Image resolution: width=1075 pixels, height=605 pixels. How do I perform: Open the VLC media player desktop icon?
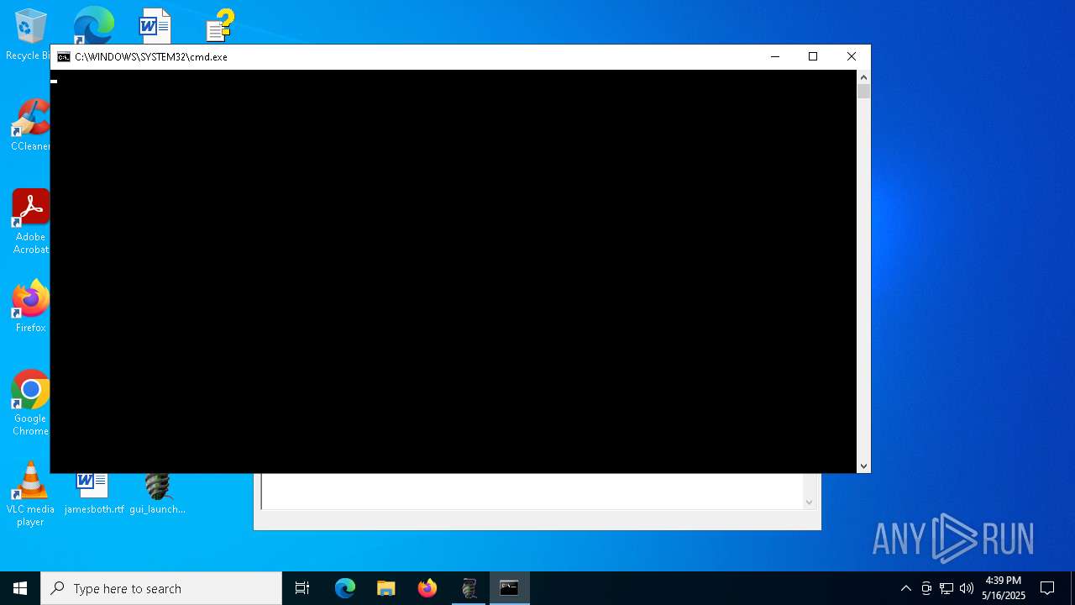(x=30, y=493)
